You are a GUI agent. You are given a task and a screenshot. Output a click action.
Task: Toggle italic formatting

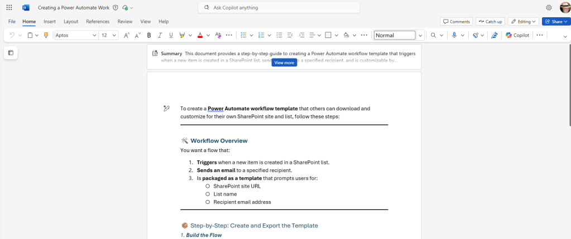coord(160,35)
